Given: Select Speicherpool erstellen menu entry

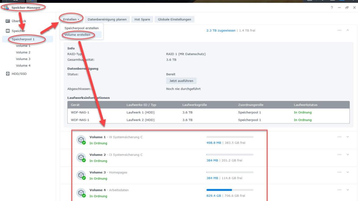Looking at the screenshot, I should coord(81,28).
